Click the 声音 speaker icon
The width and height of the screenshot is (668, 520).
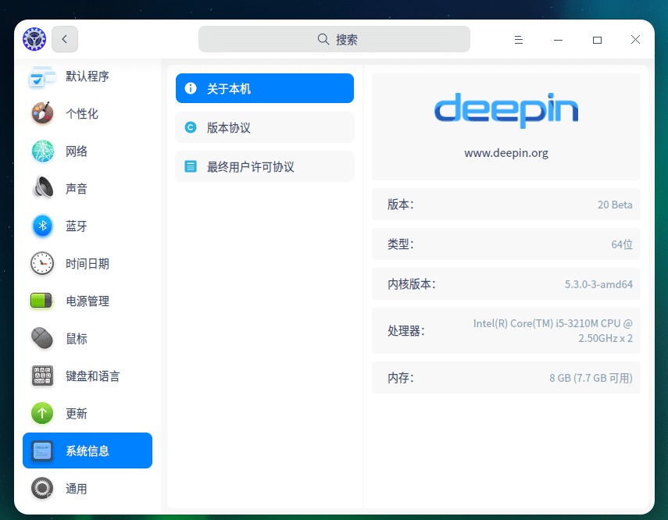[x=42, y=188]
